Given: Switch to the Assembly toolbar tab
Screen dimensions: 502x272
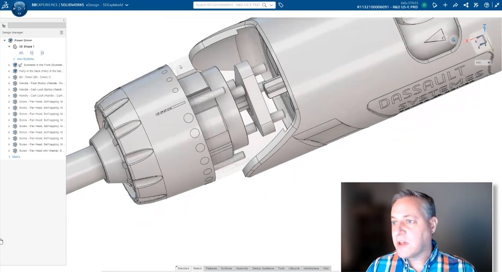Looking at the screenshot, I should [242, 268].
